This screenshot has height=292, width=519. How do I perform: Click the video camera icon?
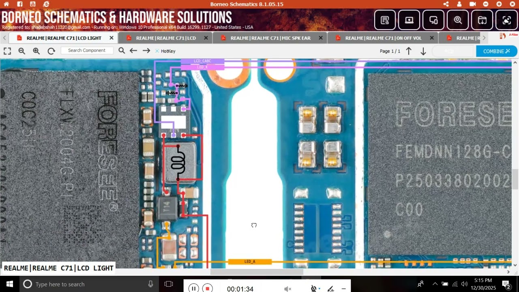(473, 4)
